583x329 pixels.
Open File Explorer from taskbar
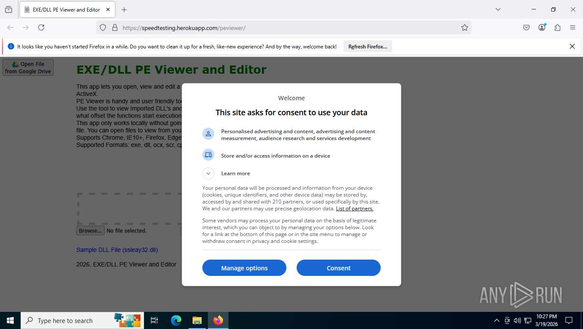(x=197, y=320)
